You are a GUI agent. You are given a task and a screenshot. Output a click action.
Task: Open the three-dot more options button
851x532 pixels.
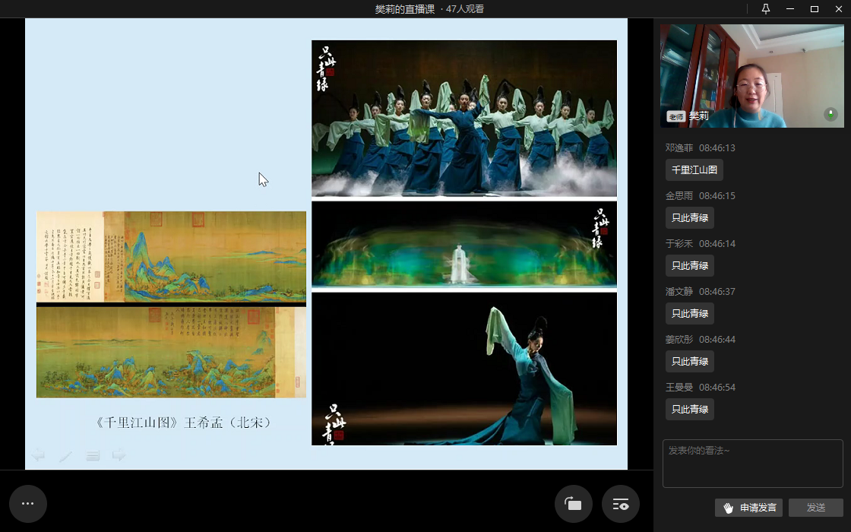(x=27, y=504)
